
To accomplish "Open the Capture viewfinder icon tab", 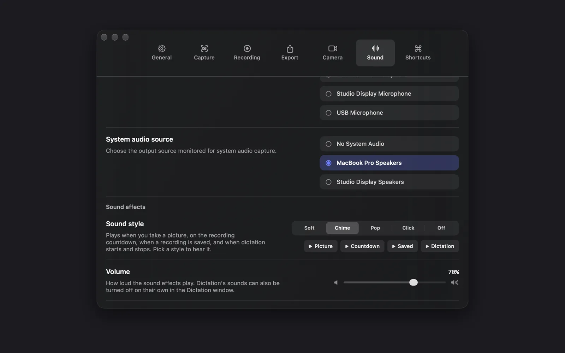I will pos(204,48).
